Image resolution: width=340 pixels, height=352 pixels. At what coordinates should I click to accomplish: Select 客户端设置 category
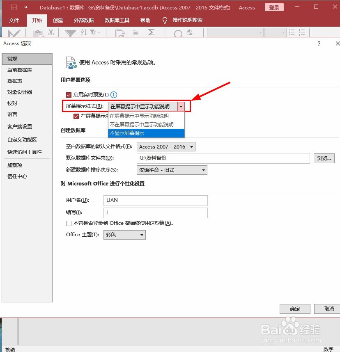click(27, 127)
